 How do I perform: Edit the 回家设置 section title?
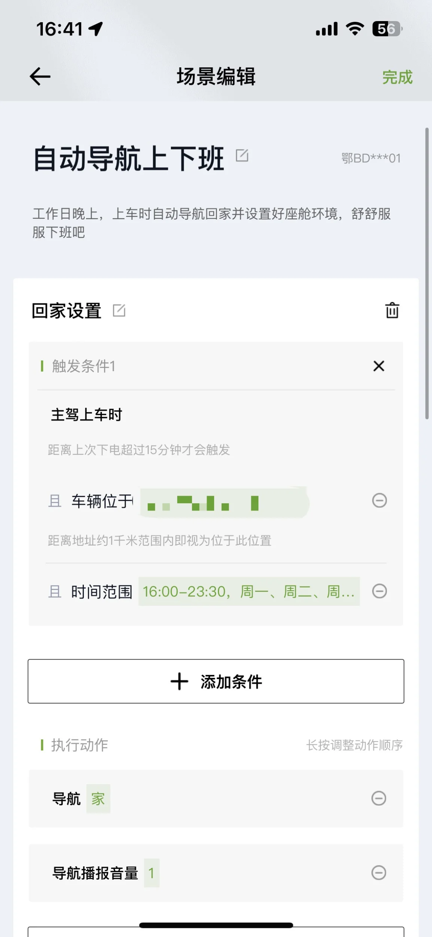[x=119, y=311]
